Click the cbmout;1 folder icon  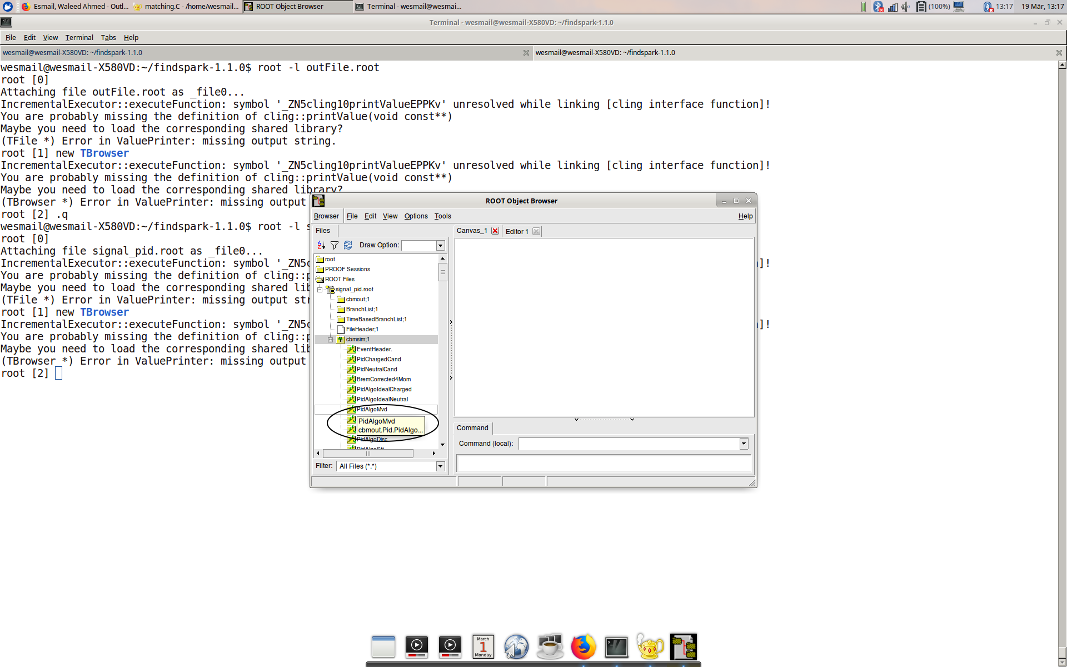point(341,300)
